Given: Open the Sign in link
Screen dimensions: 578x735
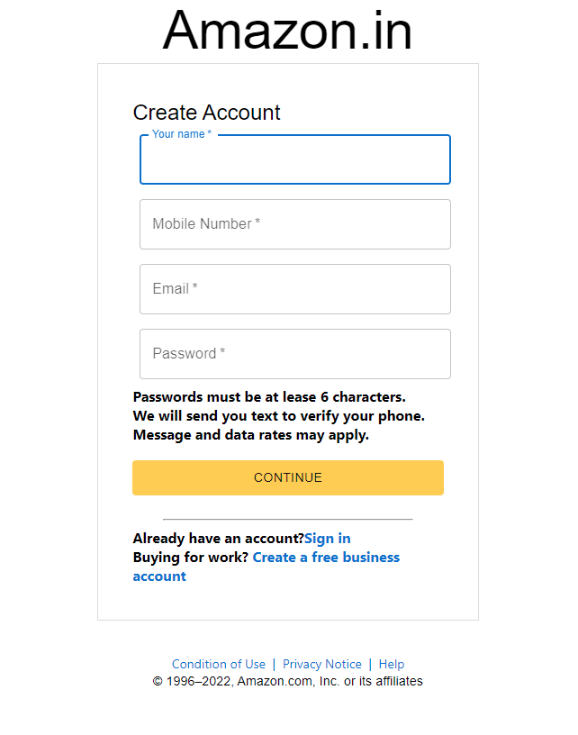Looking at the screenshot, I should pos(327,538).
